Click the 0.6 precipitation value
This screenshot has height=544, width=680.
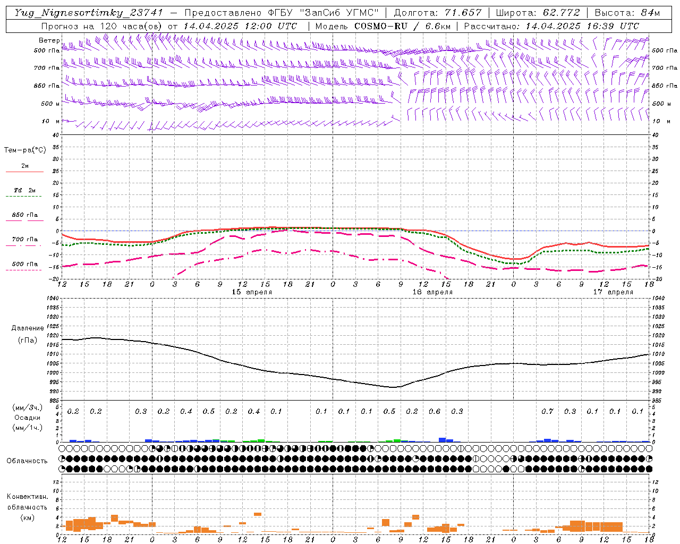[x=435, y=412]
